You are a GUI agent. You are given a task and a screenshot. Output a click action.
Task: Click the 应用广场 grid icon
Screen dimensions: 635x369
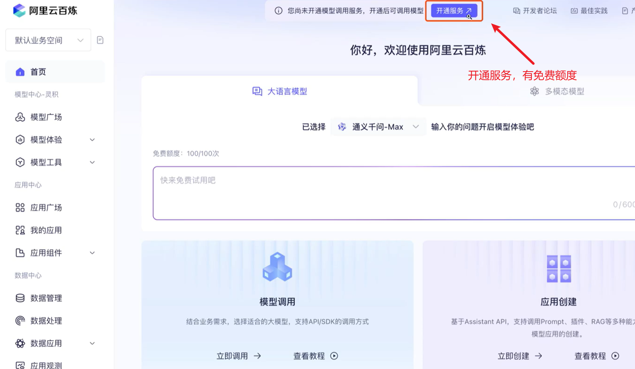pyautogui.click(x=20, y=208)
